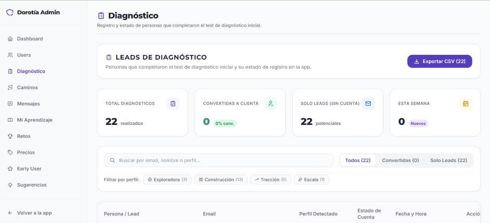
Task: Click the Filtrar por perfil label
Action: pos(121,180)
